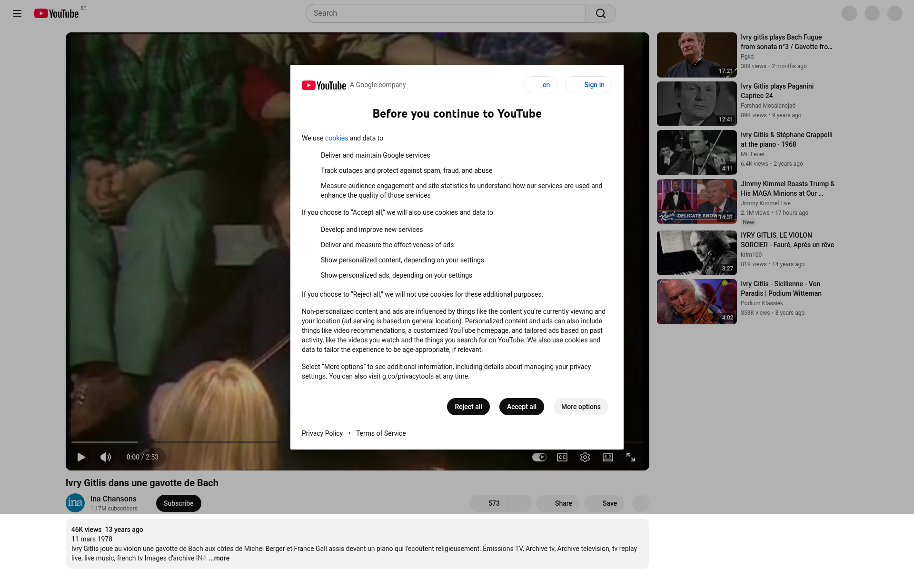914x580 pixels.
Task: Click the search magnifier button
Action: [x=600, y=13]
